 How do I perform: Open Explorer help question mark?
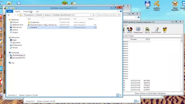pos(121,11)
